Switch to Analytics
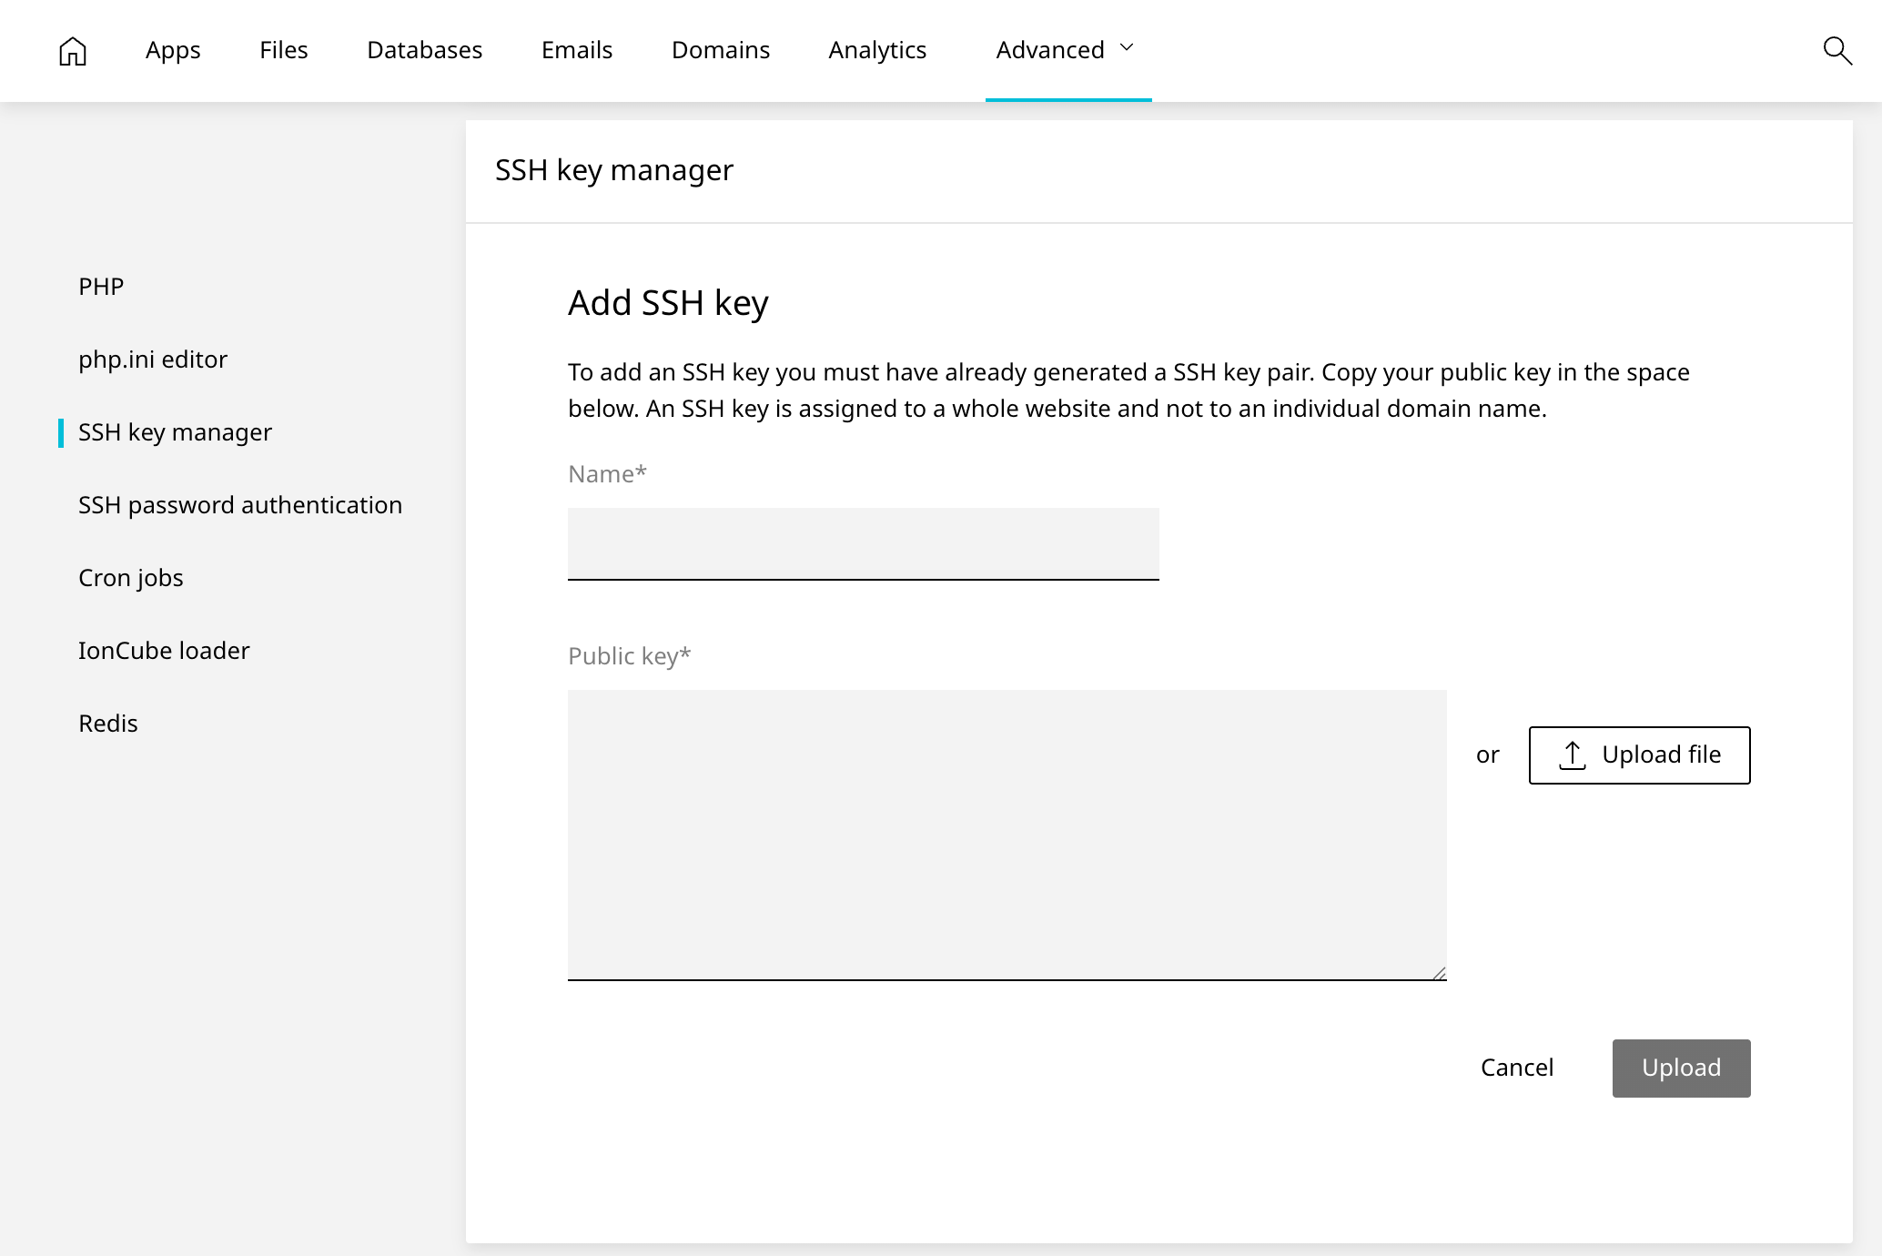The width and height of the screenshot is (1882, 1256). click(876, 50)
